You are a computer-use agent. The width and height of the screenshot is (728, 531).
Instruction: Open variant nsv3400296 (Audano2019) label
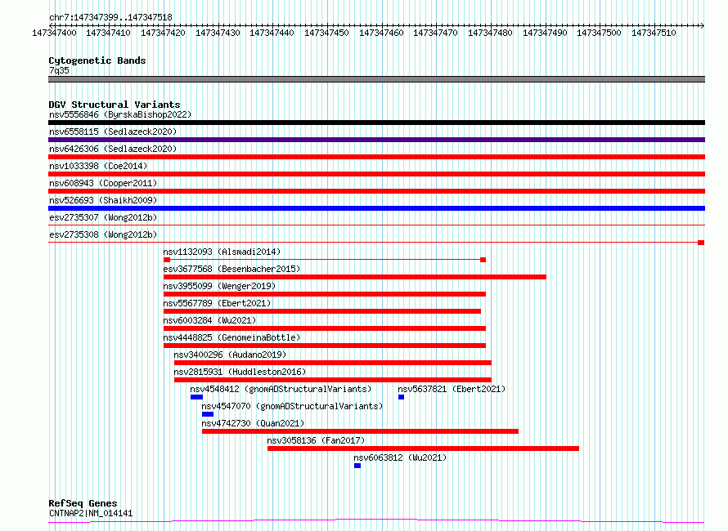(x=230, y=355)
